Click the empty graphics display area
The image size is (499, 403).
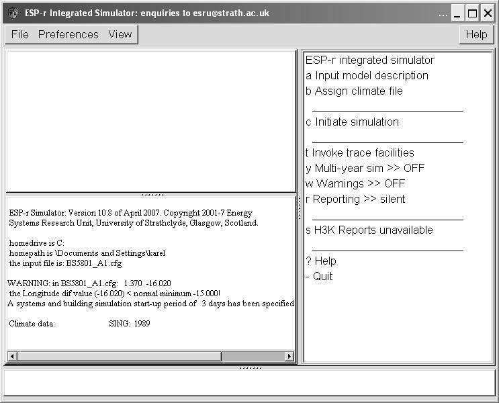coord(151,121)
